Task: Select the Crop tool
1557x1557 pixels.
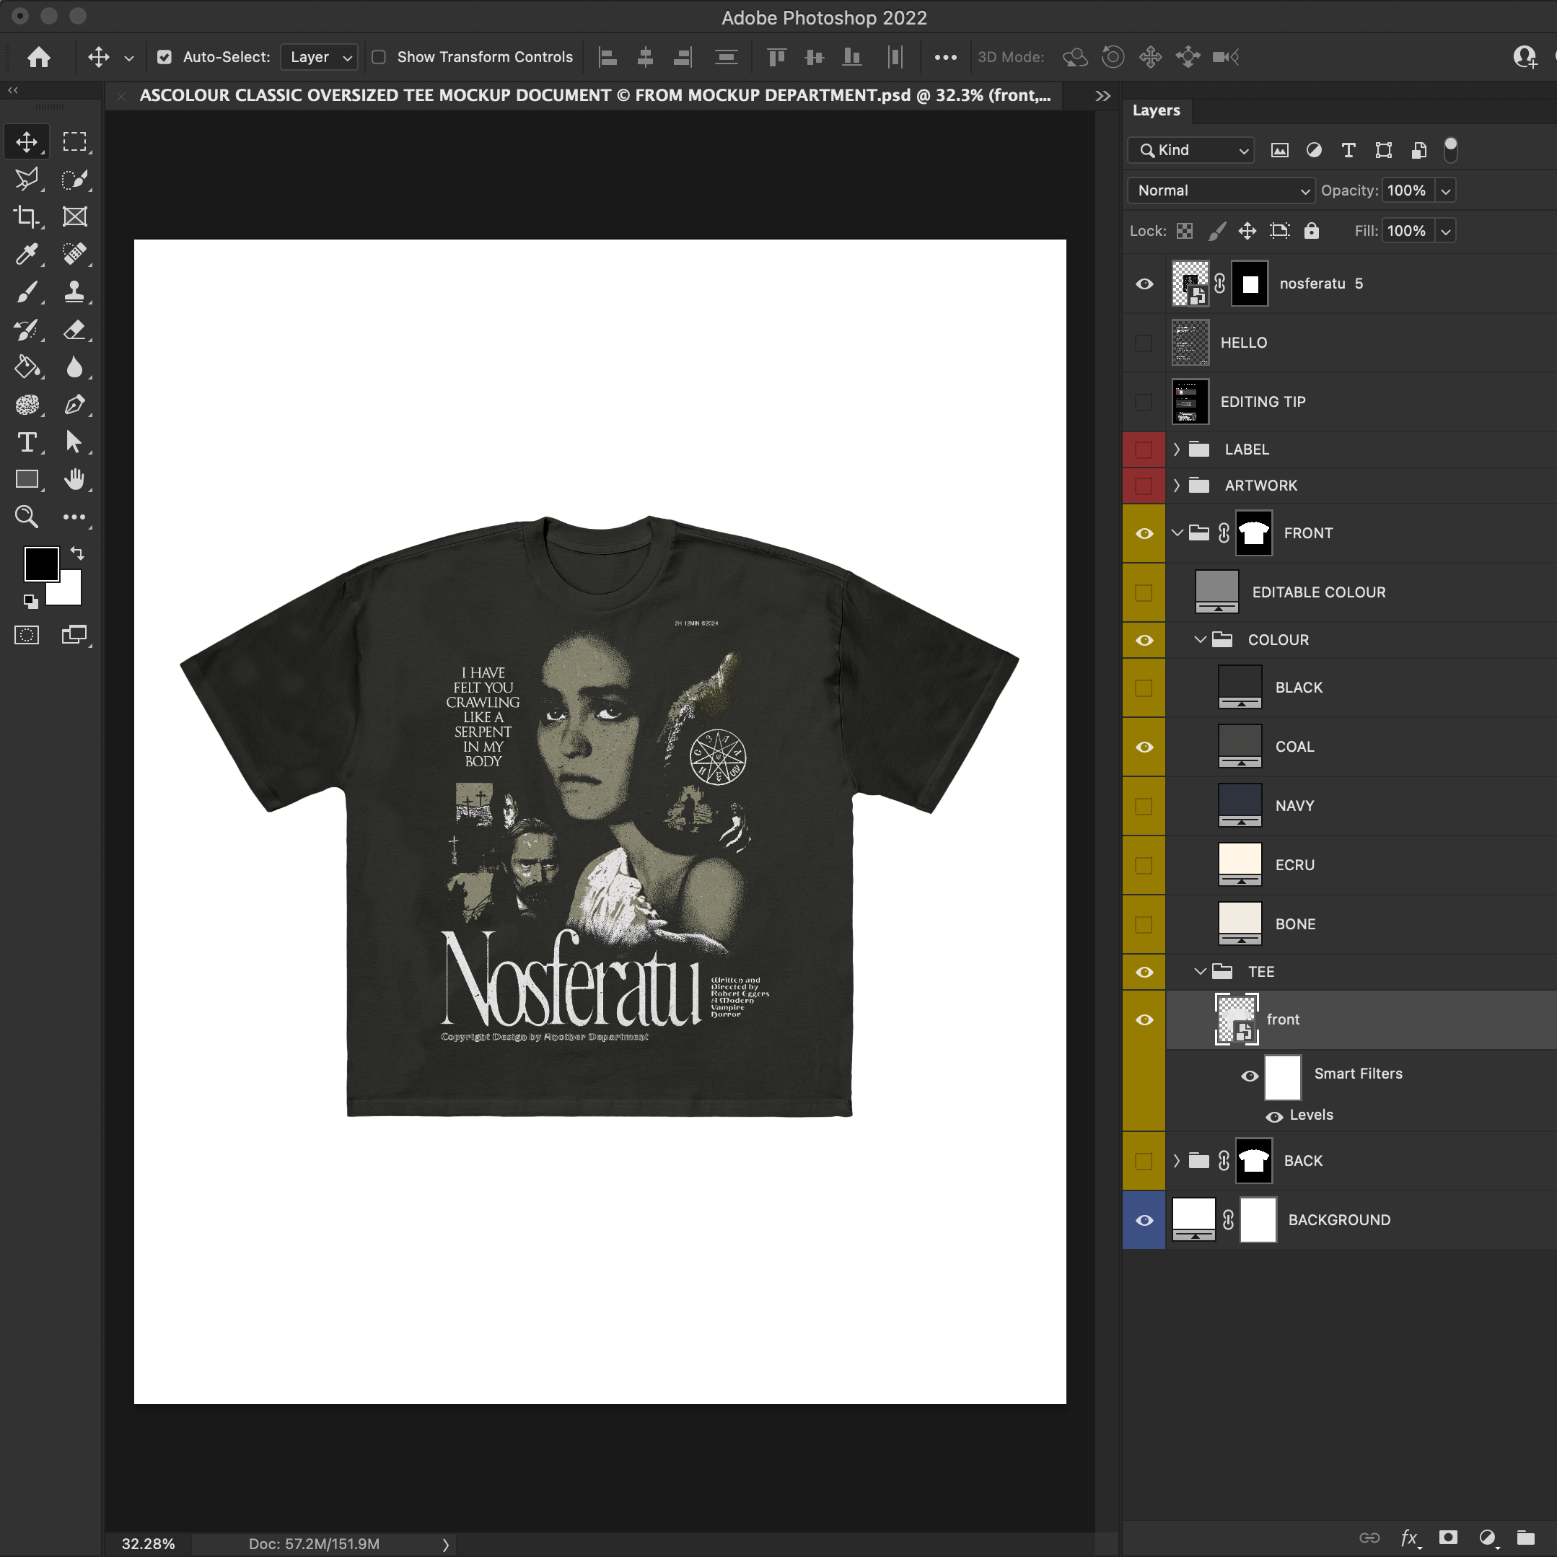Action: [x=27, y=216]
